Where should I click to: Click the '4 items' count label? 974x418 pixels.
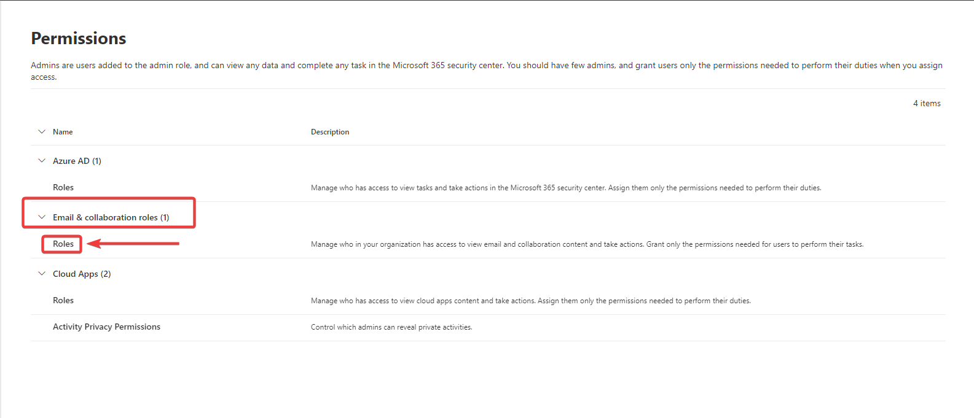pyautogui.click(x=927, y=104)
